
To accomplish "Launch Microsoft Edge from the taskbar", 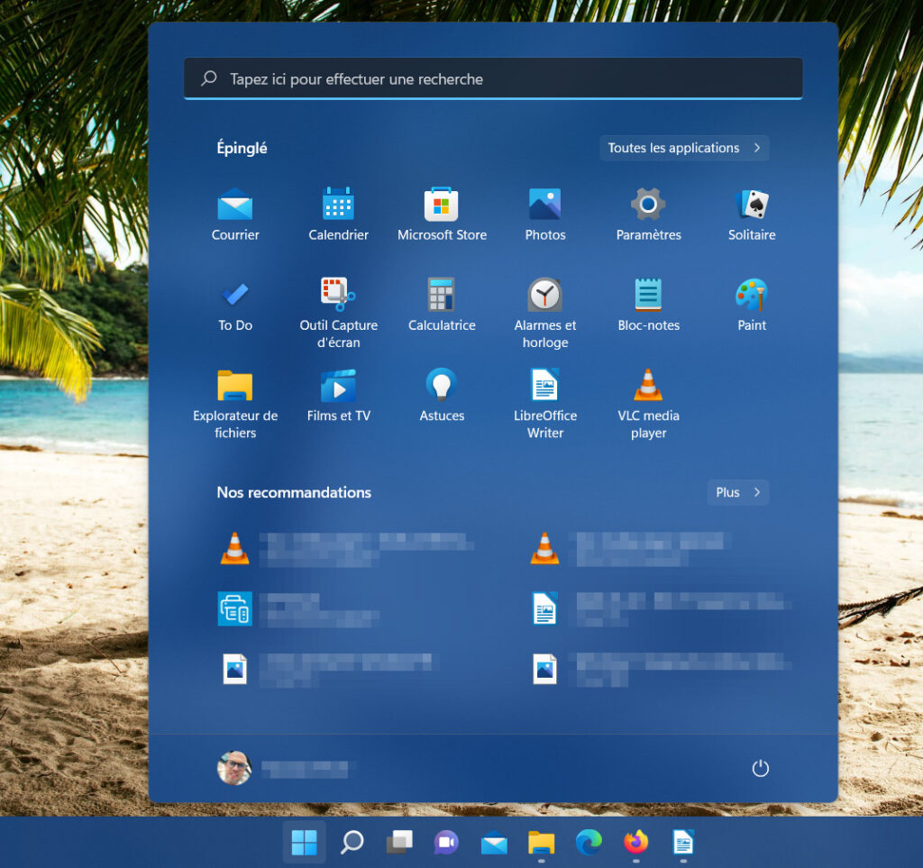I will coord(589,842).
